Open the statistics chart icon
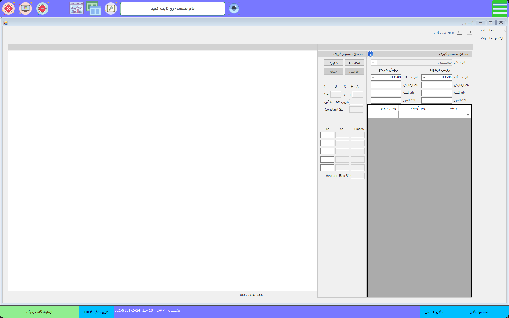 pos(77,8)
